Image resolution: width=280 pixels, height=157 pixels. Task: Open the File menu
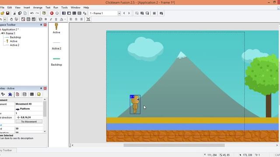(x=2, y=7)
